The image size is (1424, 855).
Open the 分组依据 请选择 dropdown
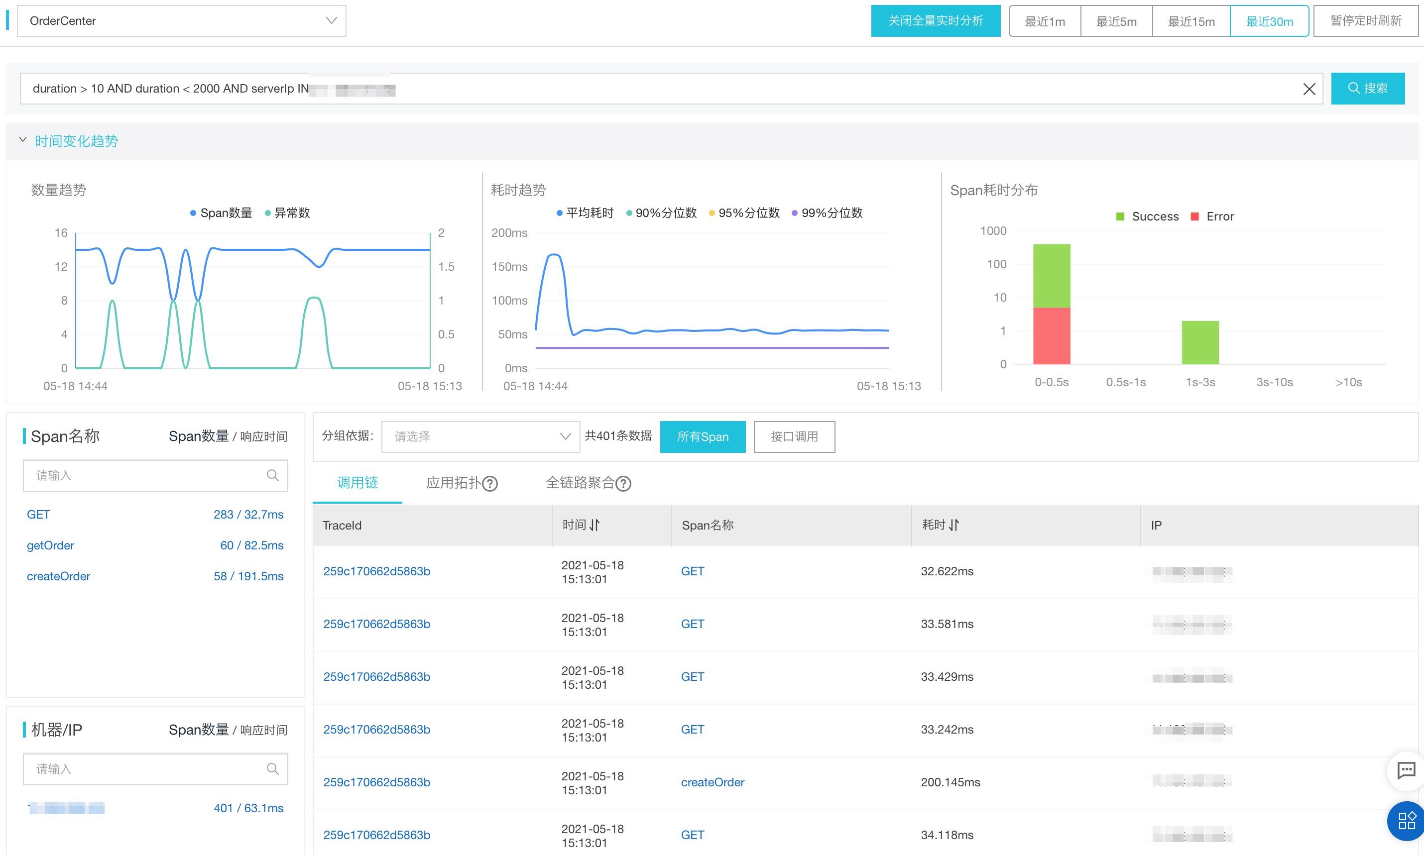click(x=480, y=437)
